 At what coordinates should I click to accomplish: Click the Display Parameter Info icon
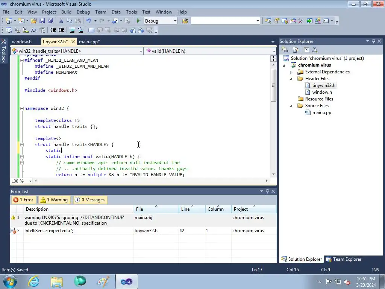[17, 30]
